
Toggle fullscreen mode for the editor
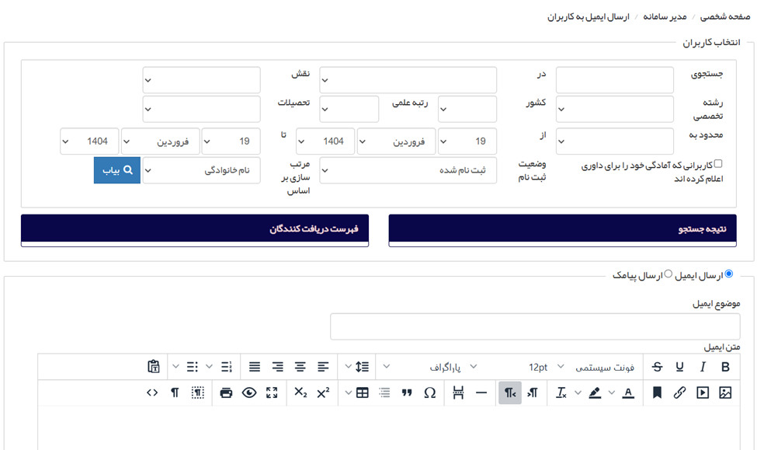pos(272,393)
